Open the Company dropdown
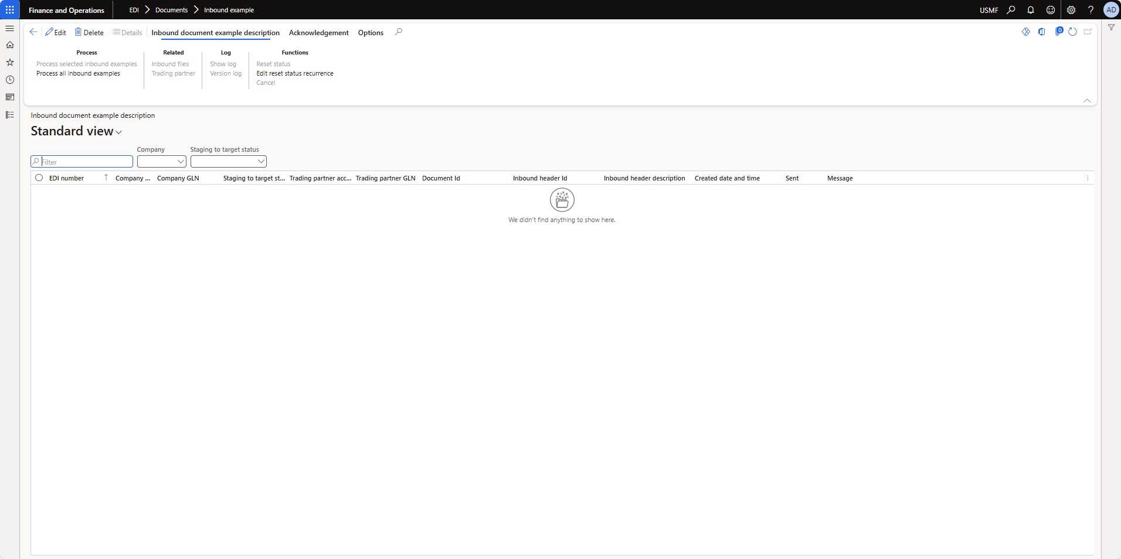The width and height of the screenshot is (1121, 559). click(x=162, y=162)
